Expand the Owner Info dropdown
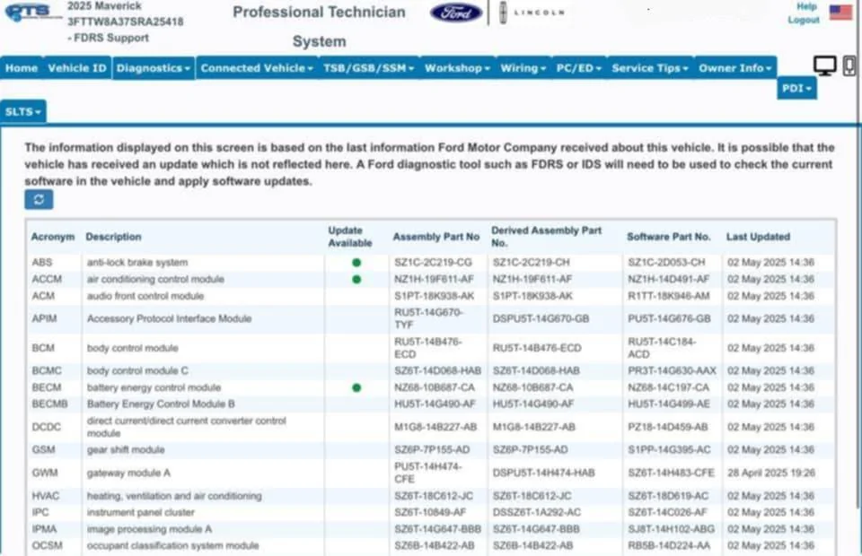The height and width of the screenshot is (556, 862). tap(735, 68)
